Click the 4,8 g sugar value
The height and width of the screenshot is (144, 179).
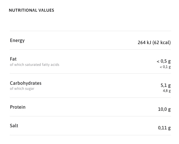point(167,91)
